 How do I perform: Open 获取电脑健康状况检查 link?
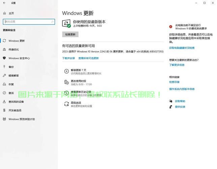(x=182, y=48)
